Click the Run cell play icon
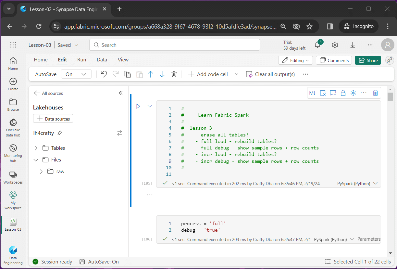Viewport: 397px width, 269px height. 138,106
